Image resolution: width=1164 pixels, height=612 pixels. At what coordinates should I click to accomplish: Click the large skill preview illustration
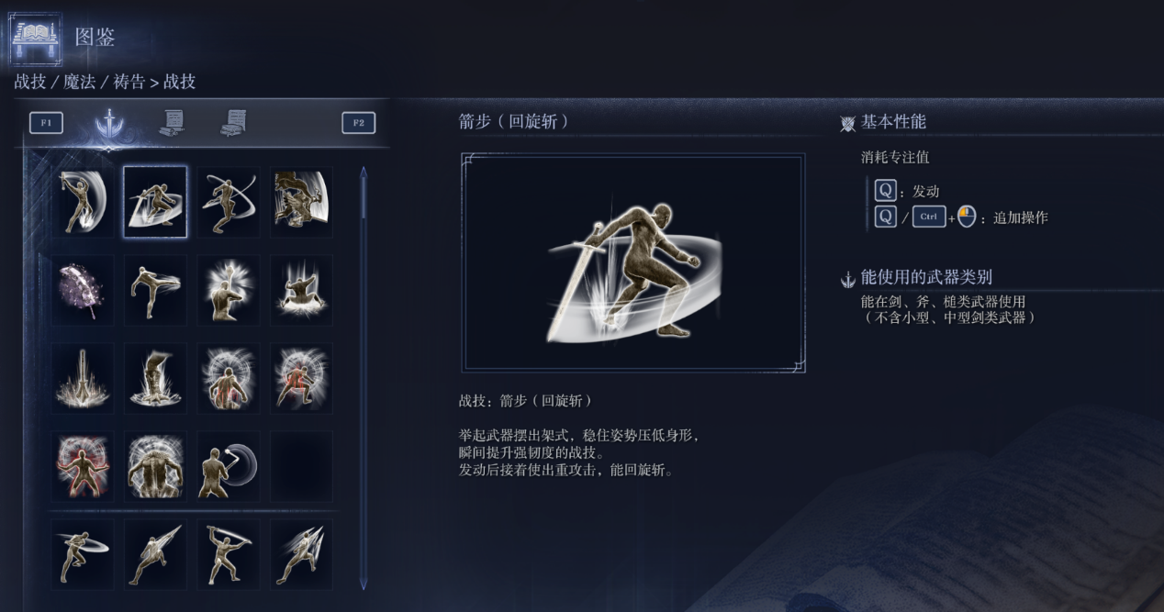pyautogui.click(x=633, y=262)
